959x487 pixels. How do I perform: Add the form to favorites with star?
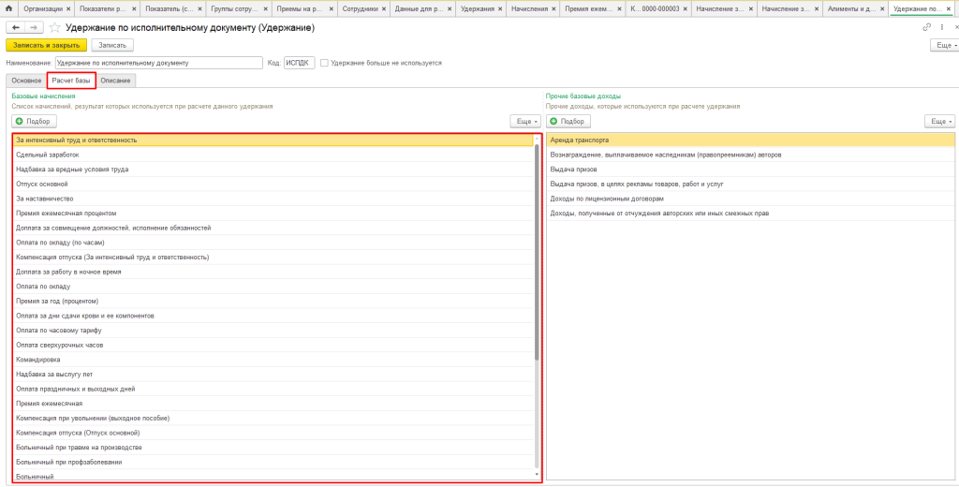coord(53,28)
